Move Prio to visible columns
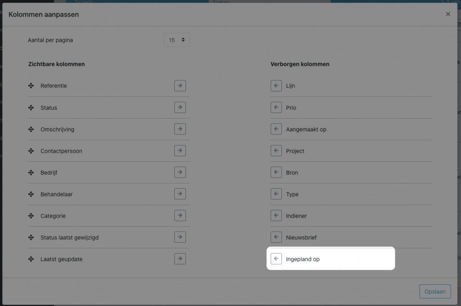 [x=276, y=107]
